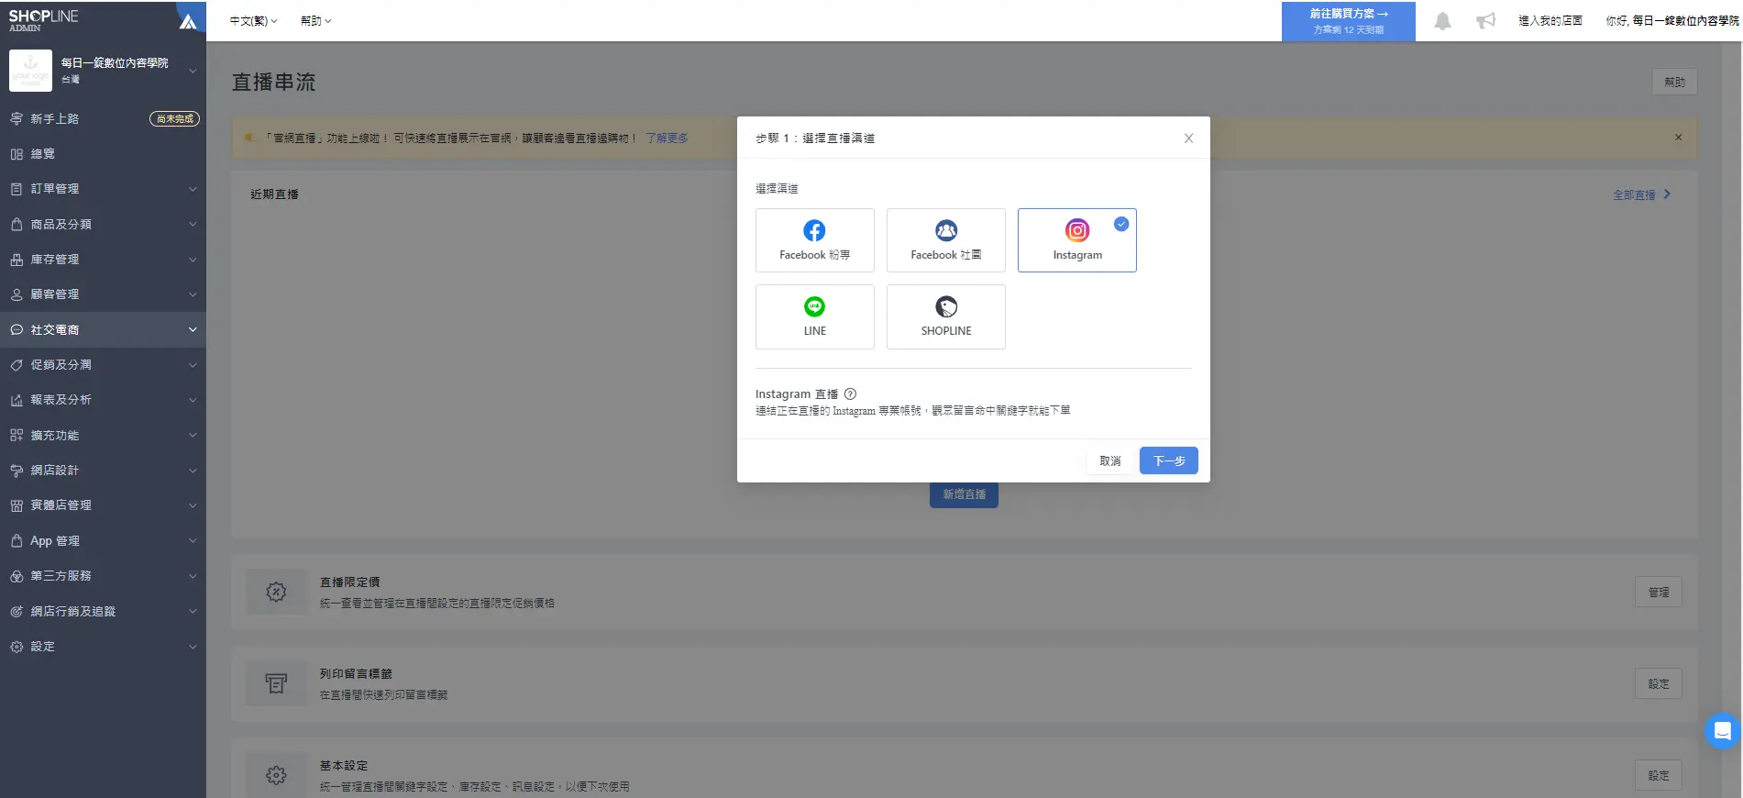1743x798 pixels.
Task: Choose the LINE channel card
Action: pyautogui.click(x=814, y=316)
